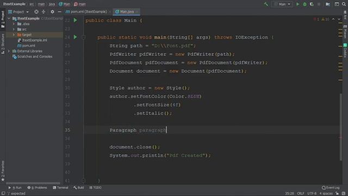Click the main method breadcrumb
Viewport: 348px width, 196px height.
pos(80,4)
